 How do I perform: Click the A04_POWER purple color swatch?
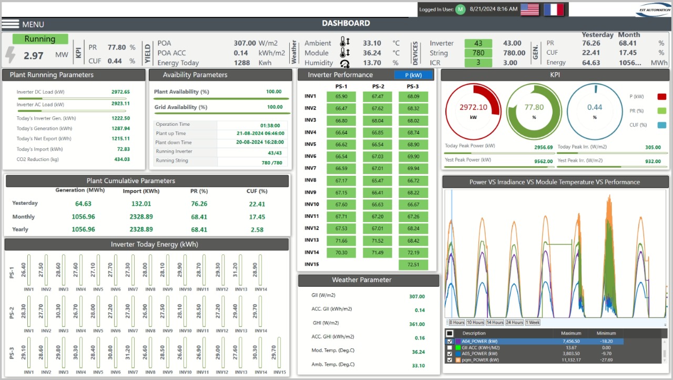458,342
